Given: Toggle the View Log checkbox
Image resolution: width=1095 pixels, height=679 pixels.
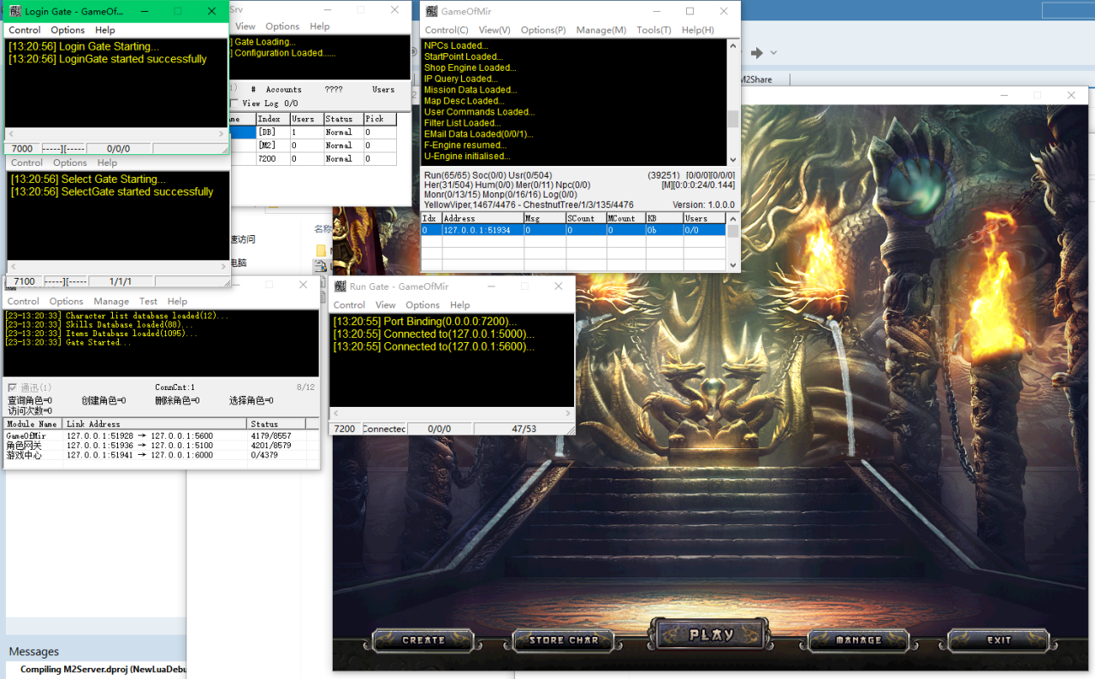Looking at the screenshot, I should click(234, 103).
